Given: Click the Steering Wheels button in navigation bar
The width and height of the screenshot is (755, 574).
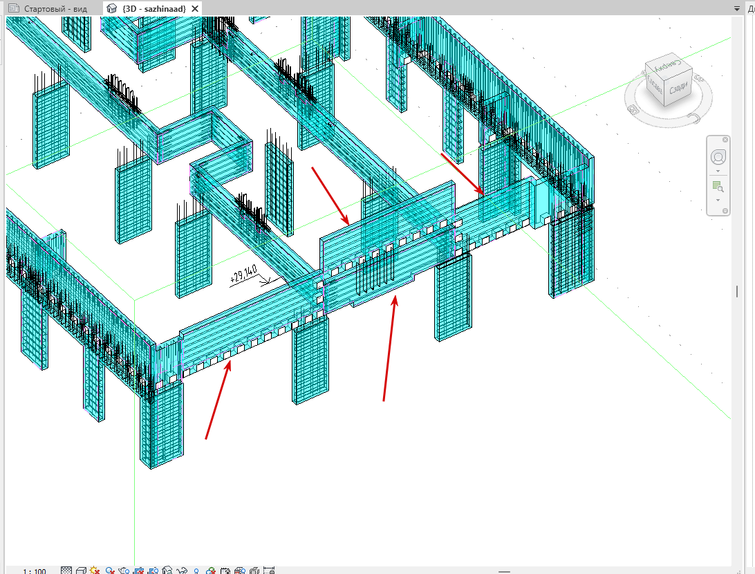Looking at the screenshot, I should 718,157.
